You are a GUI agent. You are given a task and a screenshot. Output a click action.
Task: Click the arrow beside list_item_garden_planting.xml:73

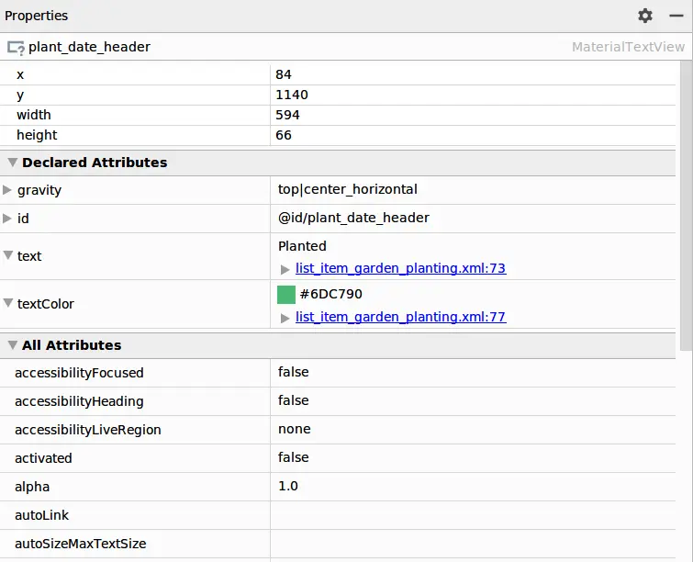click(x=285, y=269)
